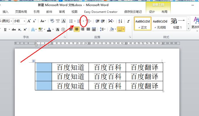
Task: Increase the paragraph indent
Action: [x=103, y=21]
